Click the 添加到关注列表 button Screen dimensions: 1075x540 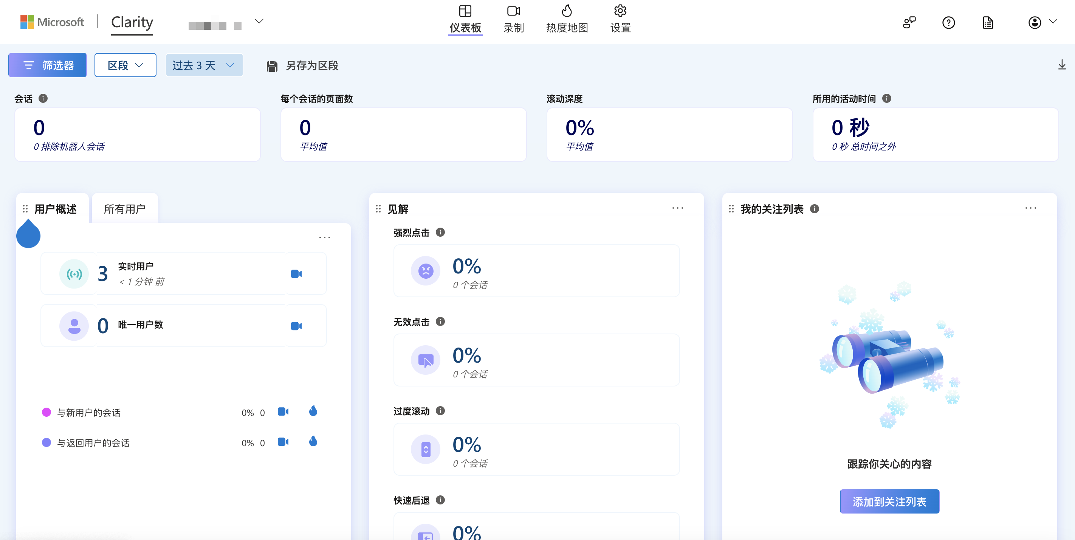889,501
